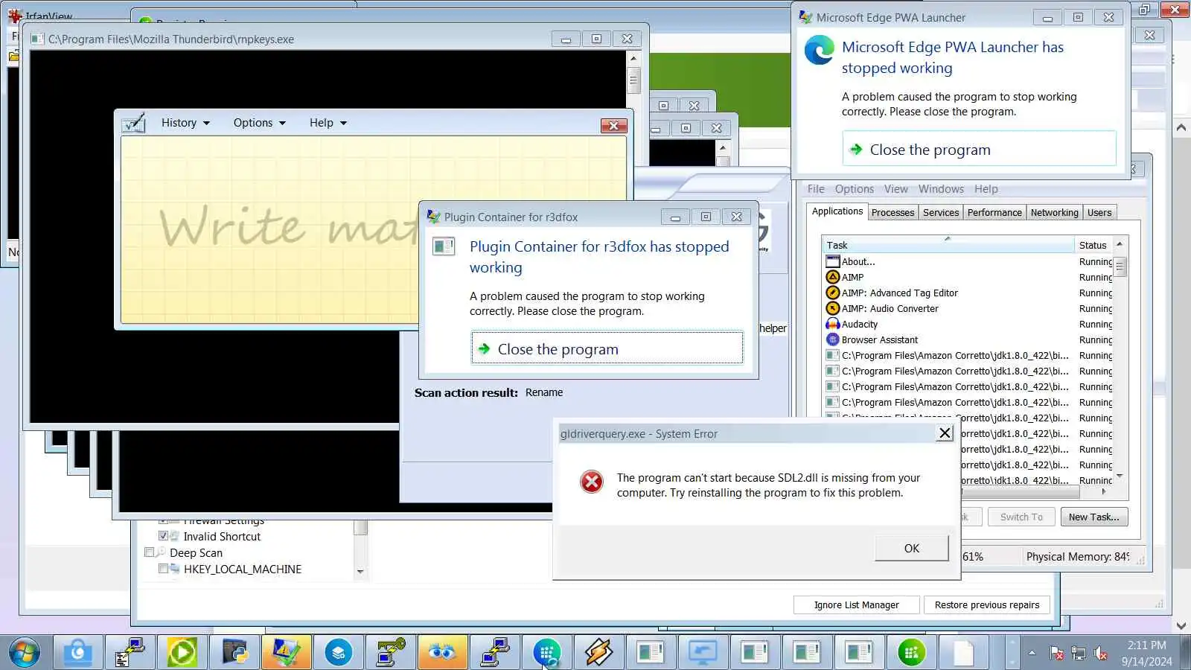This screenshot has width=1191, height=670.
Task: Select AIMP: Advanced Tag Editor icon
Action: tap(833, 293)
